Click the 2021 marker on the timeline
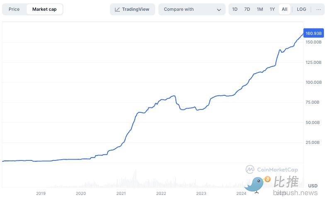 (x=121, y=193)
